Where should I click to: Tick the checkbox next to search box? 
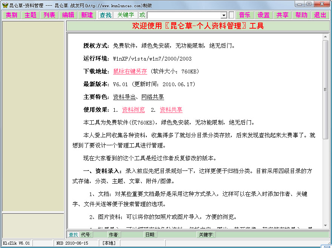231,15
